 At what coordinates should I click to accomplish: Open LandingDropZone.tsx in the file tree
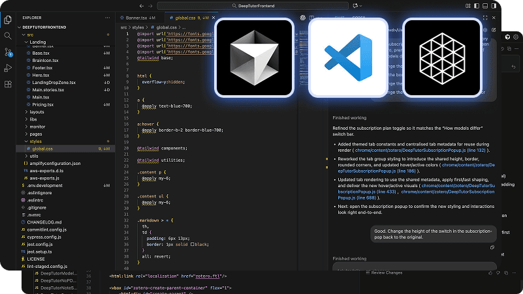pos(54,82)
